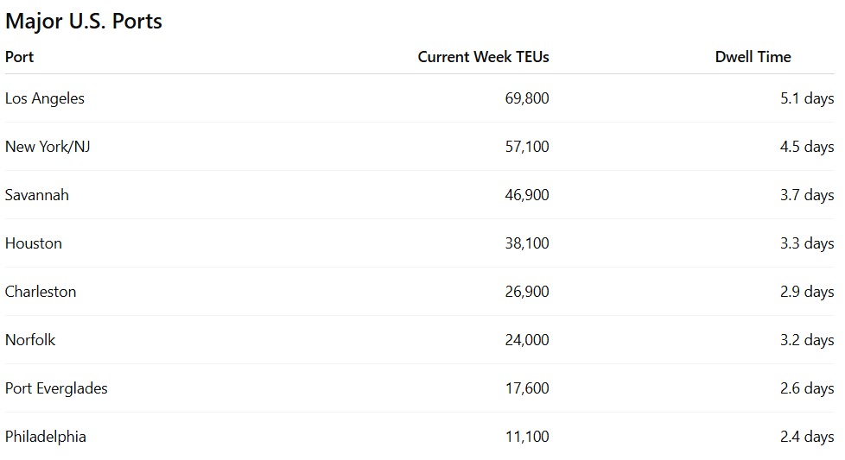
Task: Click the Port Everglades name
Action: (56, 388)
